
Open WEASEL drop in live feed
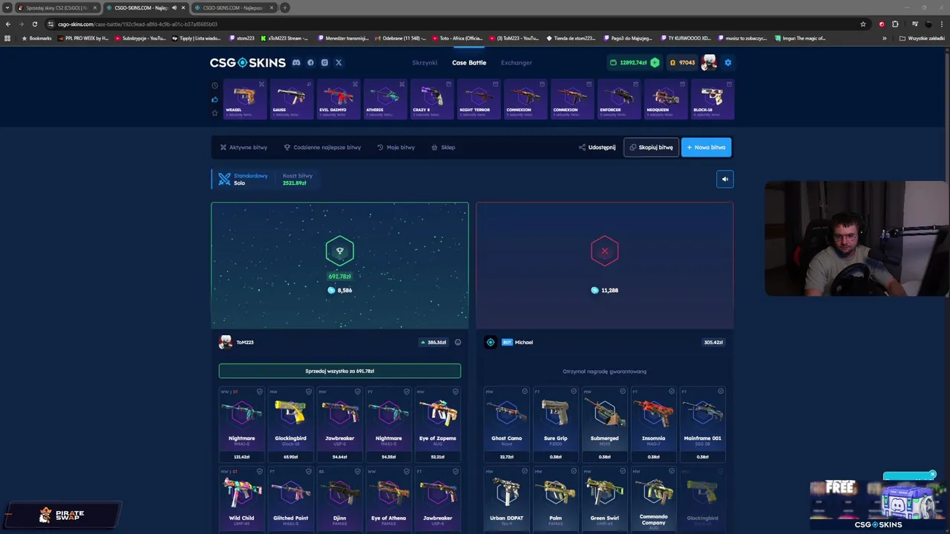(x=244, y=99)
